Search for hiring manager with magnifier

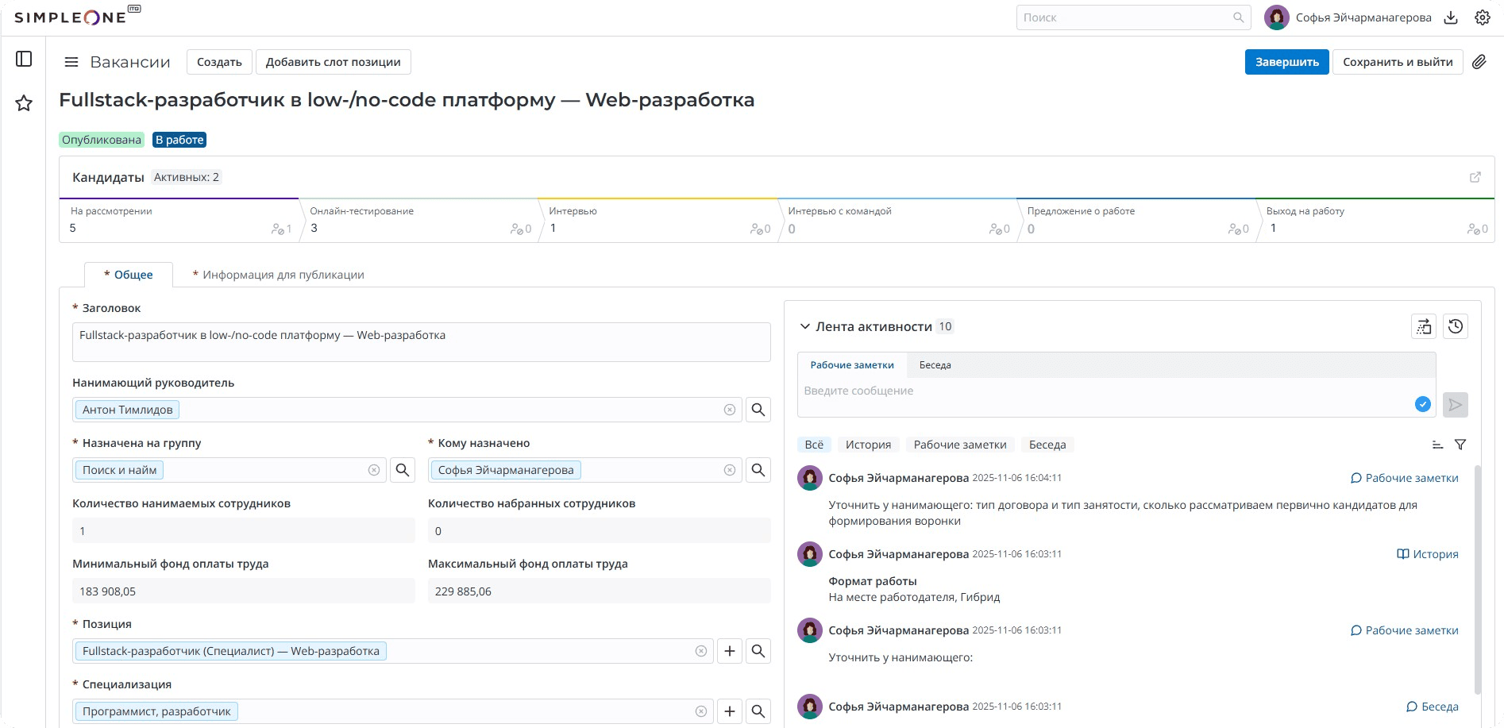point(758,410)
